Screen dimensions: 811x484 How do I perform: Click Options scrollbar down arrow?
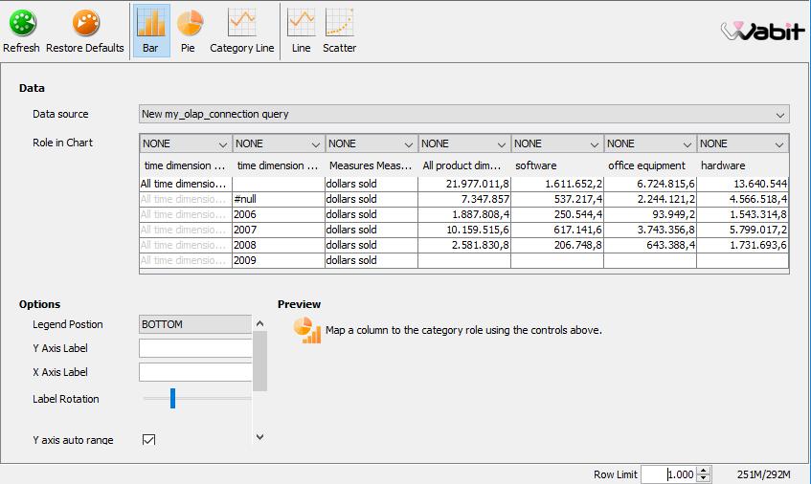click(260, 437)
